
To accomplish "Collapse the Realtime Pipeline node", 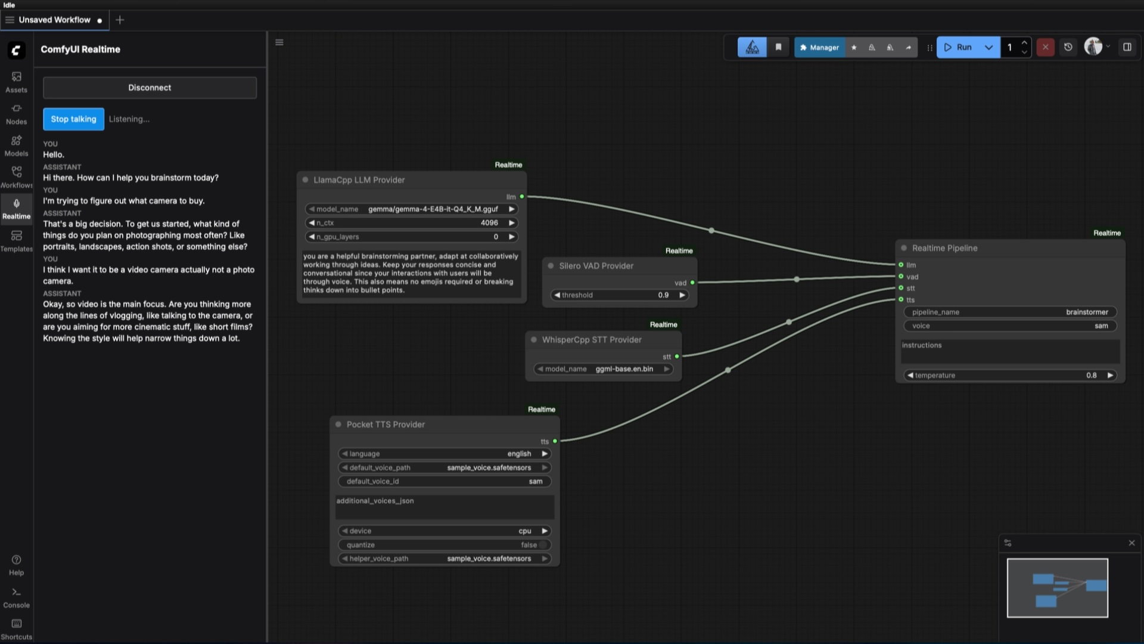I will (x=904, y=248).
